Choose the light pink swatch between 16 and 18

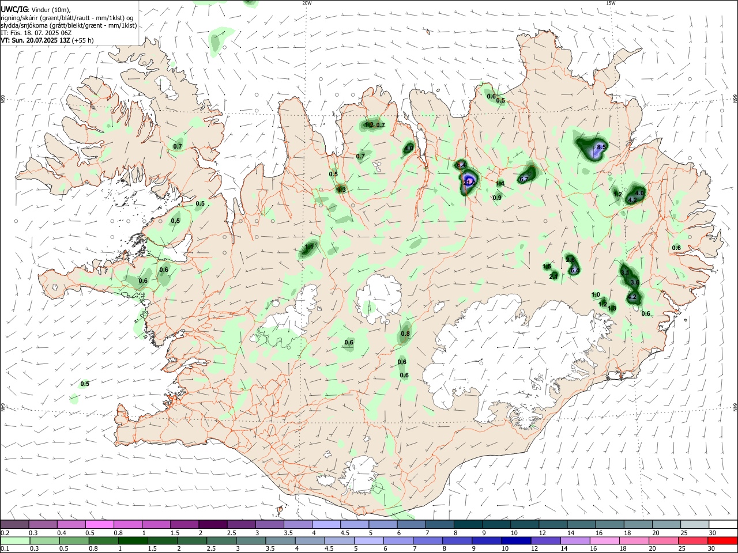click(x=605, y=540)
